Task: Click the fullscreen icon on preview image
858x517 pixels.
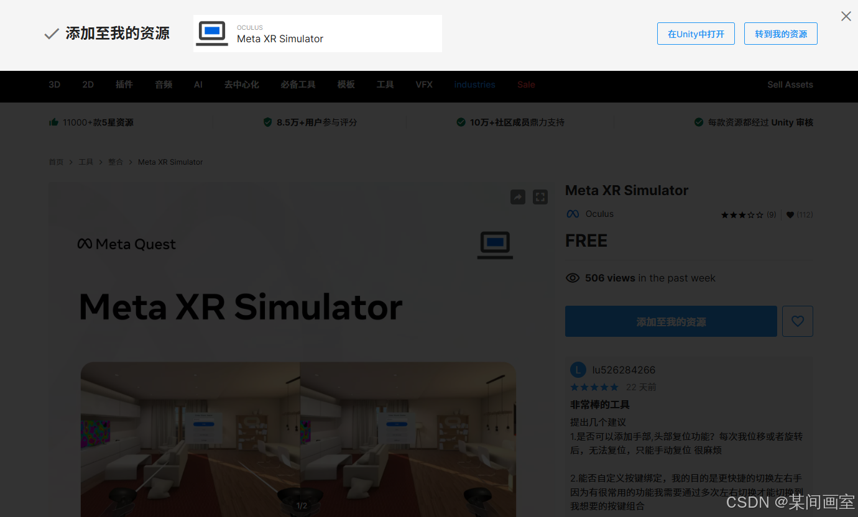Action: click(x=540, y=197)
